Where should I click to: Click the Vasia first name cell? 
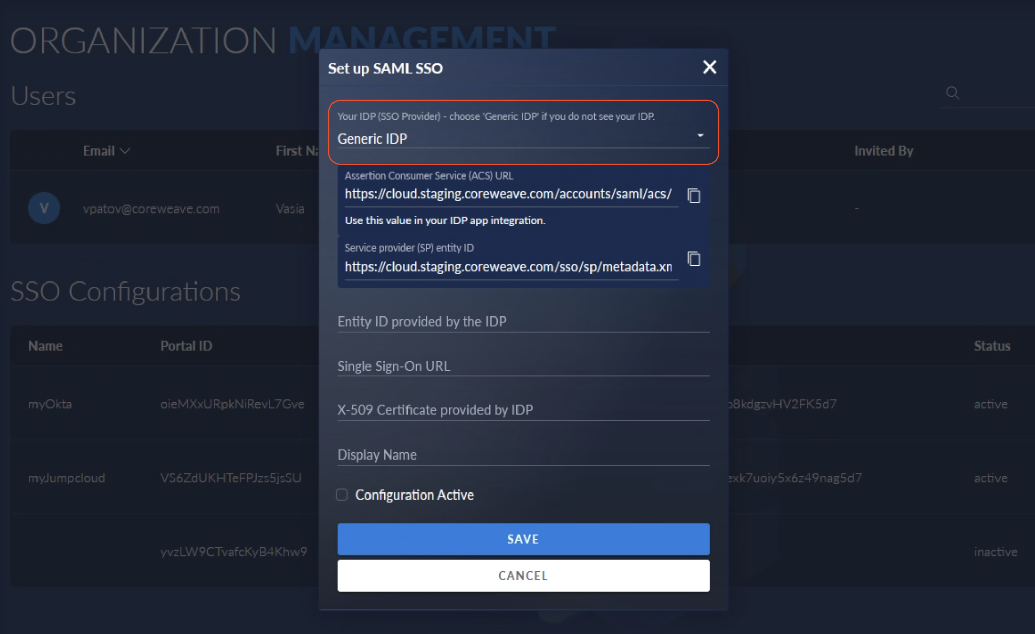click(x=290, y=208)
